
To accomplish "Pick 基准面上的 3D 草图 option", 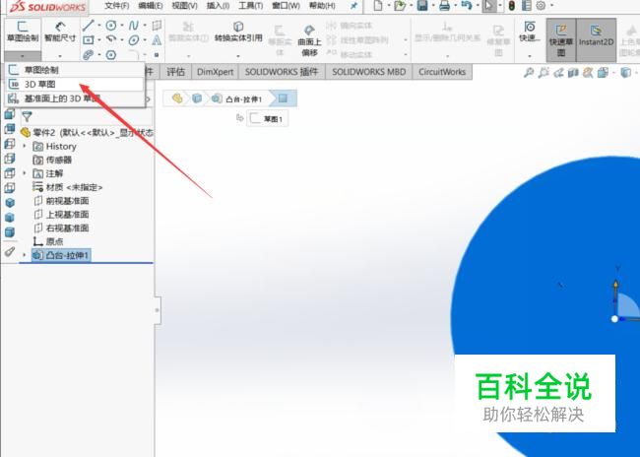I will click(75, 98).
